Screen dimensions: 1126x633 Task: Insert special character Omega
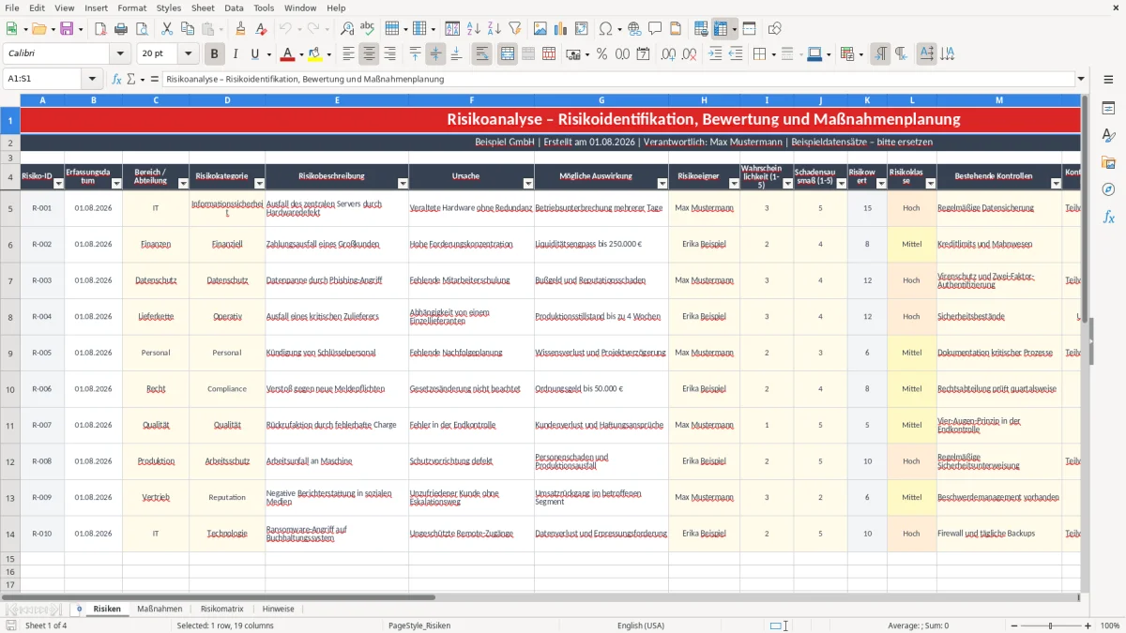point(605,29)
